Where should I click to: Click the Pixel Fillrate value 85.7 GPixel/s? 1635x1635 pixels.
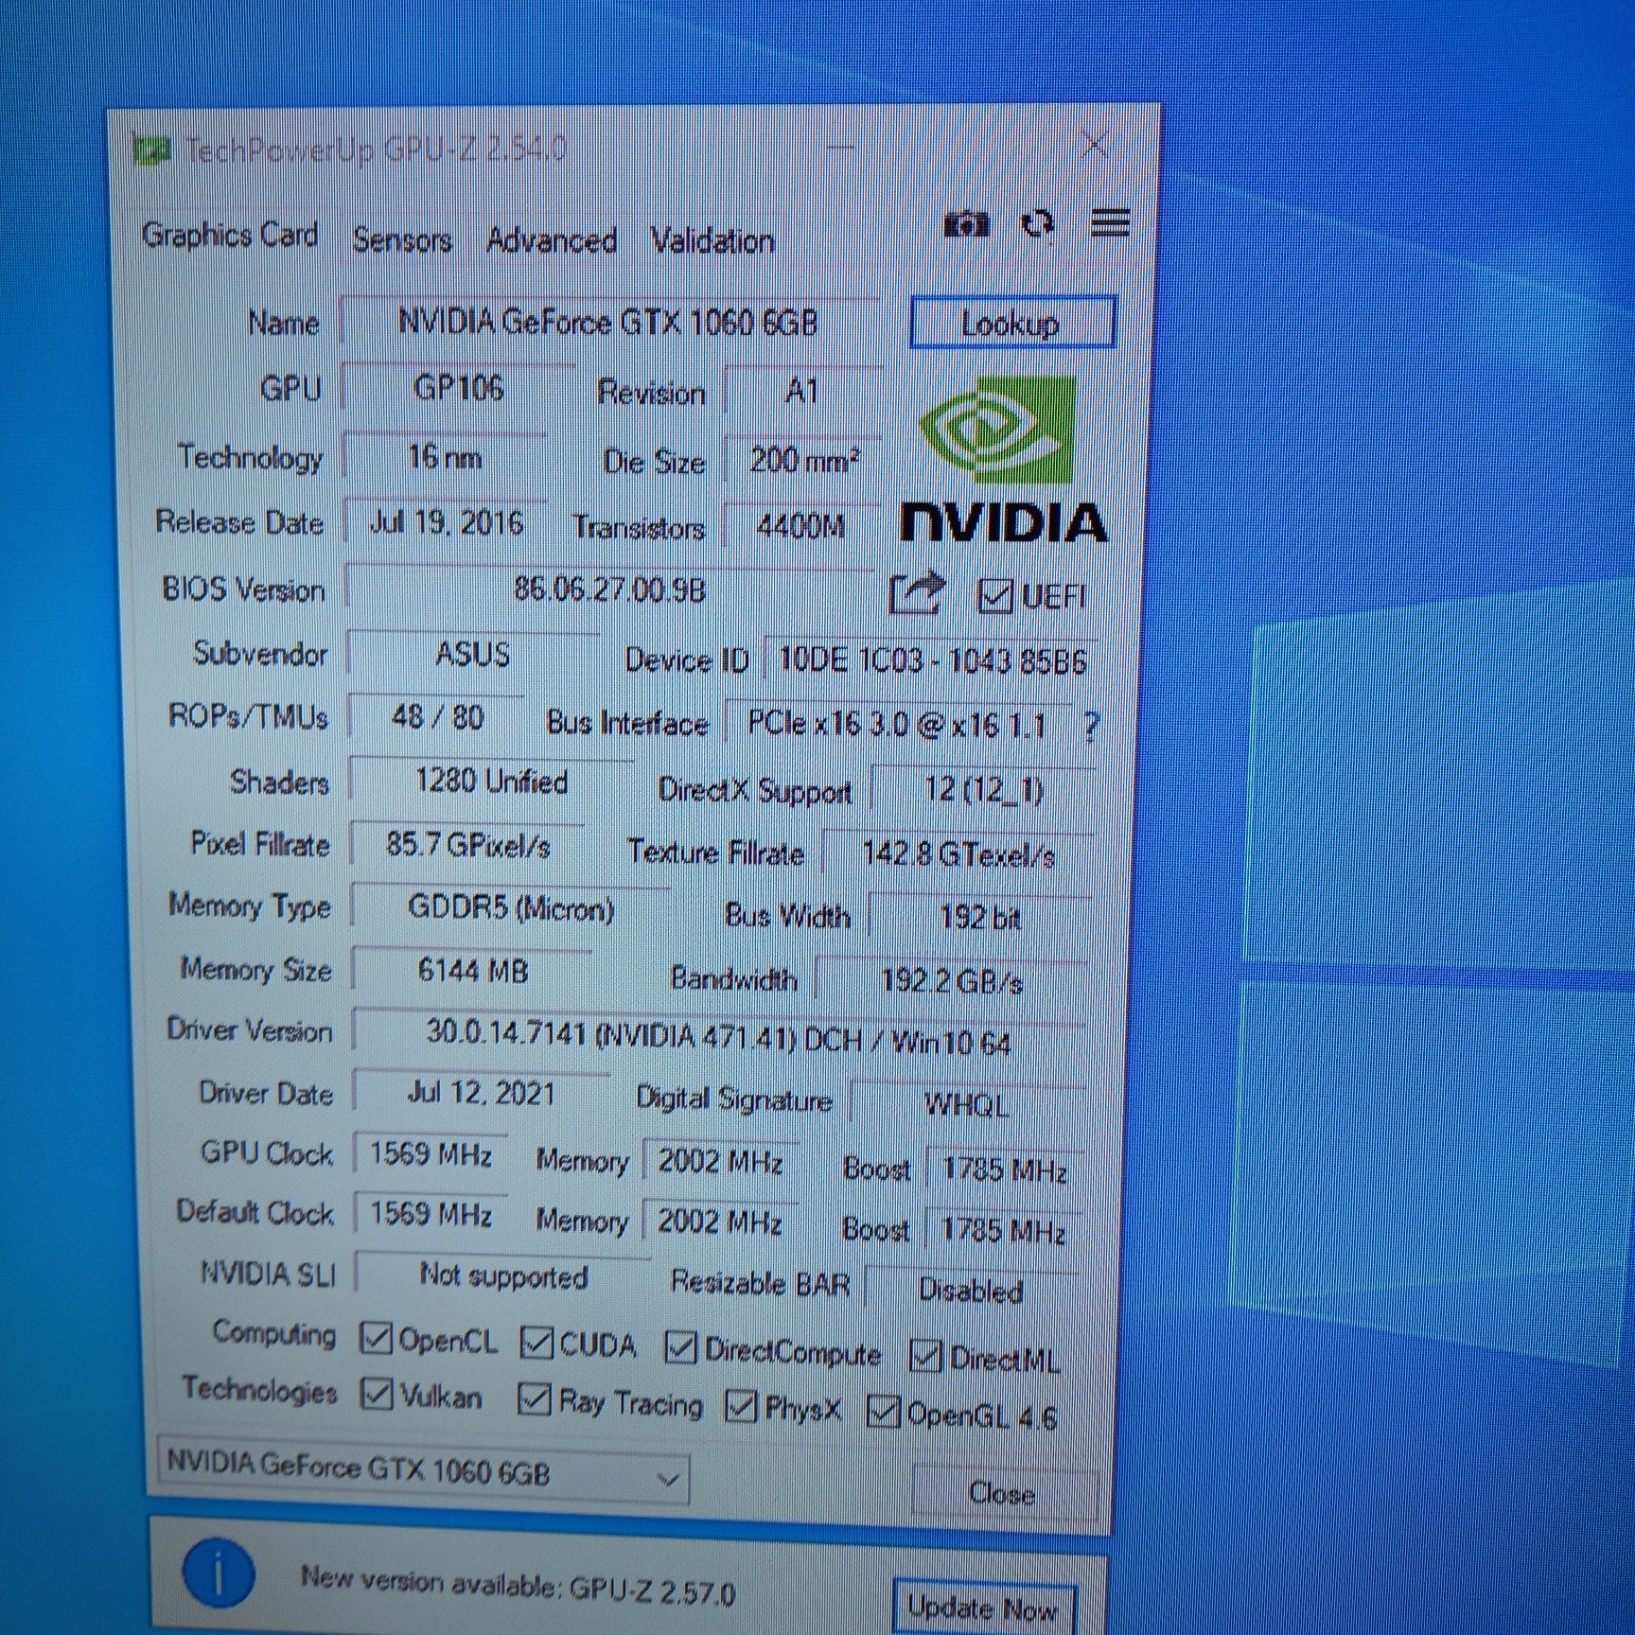467,844
